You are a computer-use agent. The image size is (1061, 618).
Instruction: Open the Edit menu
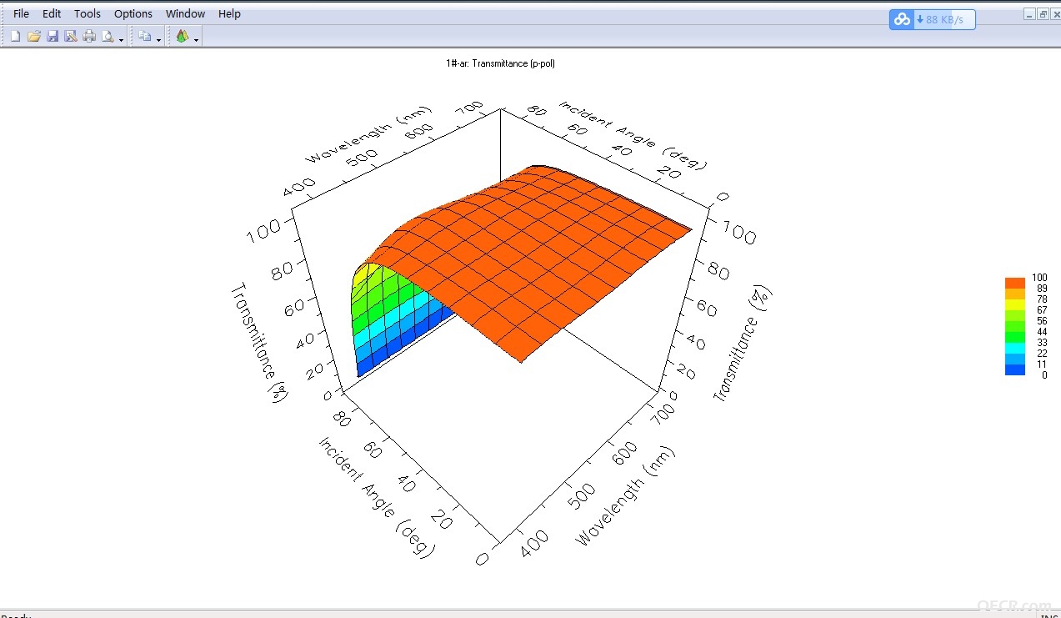point(52,13)
